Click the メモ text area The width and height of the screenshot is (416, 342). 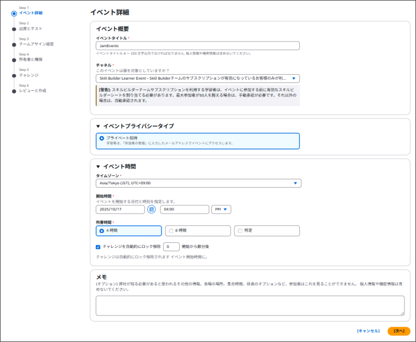click(250, 305)
